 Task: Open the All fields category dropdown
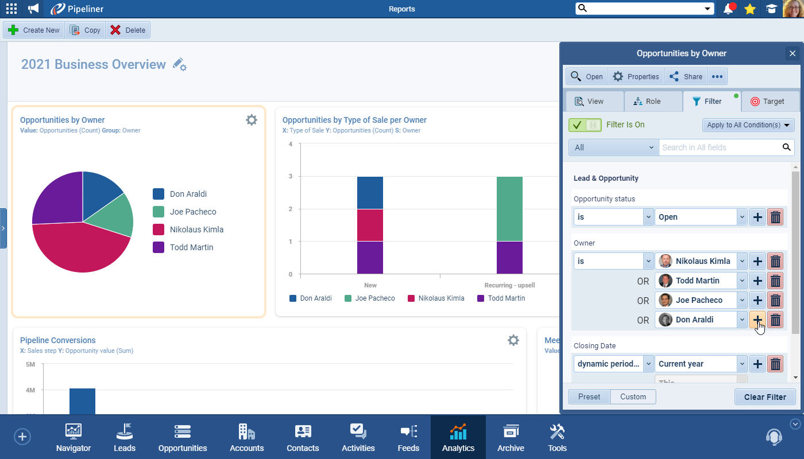coord(613,147)
